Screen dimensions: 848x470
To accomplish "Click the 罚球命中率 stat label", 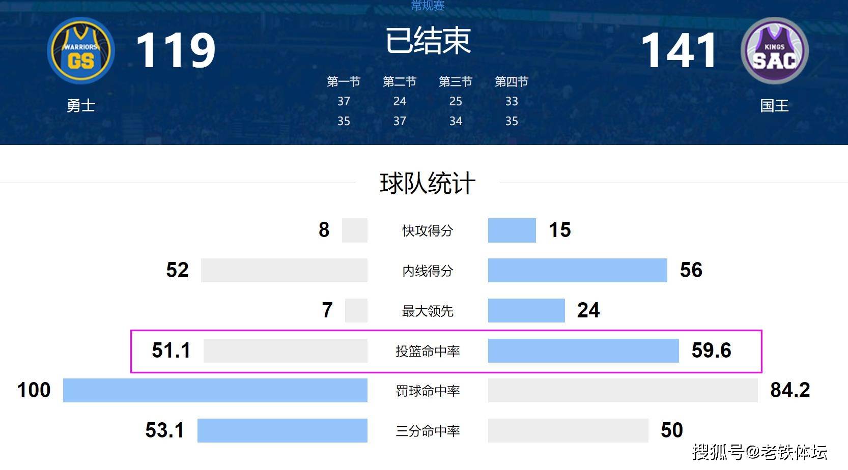I will click(x=428, y=391).
